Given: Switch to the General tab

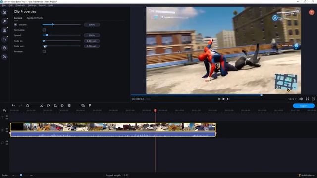Looking at the screenshot, I should coord(18,18).
